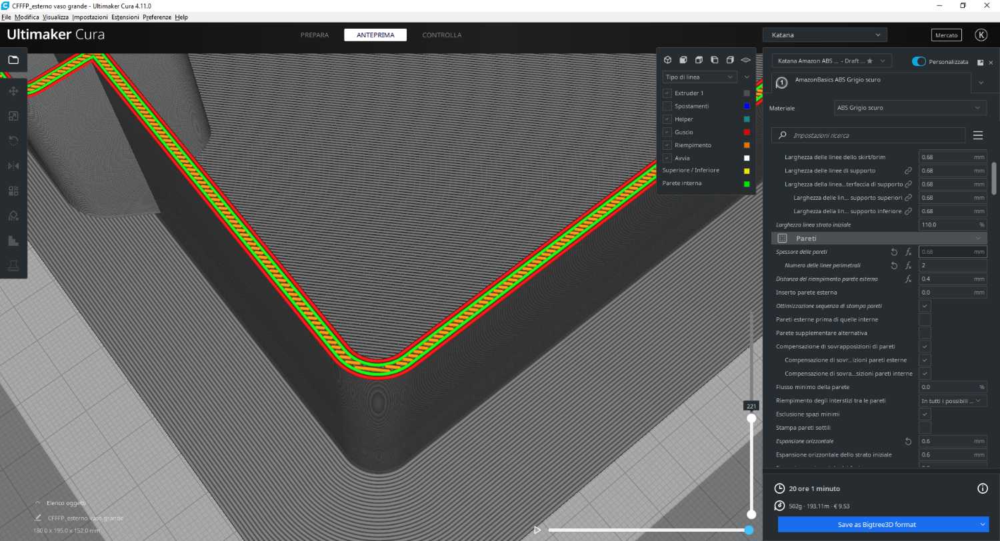The width and height of the screenshot is (1000, 541).
Task: Click the Impostazioni ricerca search field
Action: pyautogui.click(x=868, y=135)
